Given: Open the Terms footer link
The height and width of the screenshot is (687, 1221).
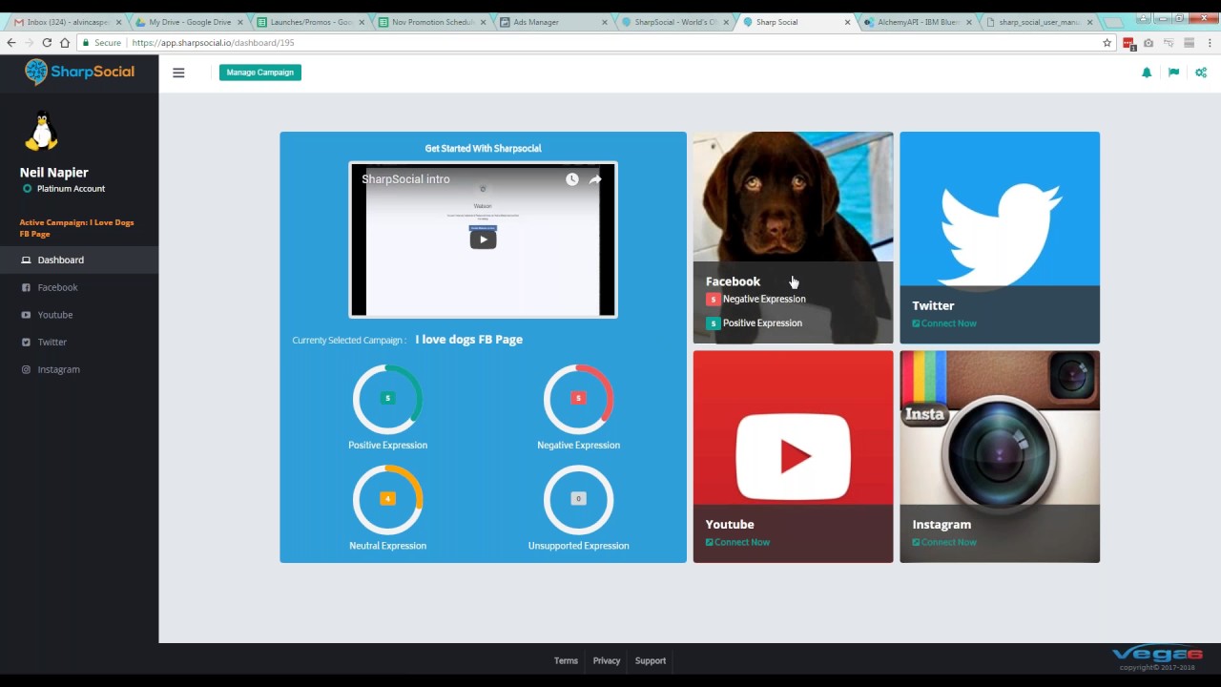Looking at the screenshot, I should point(566,660).
